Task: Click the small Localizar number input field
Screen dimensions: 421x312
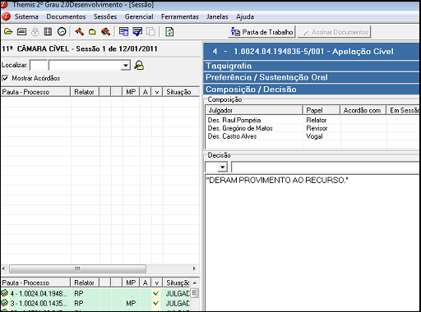Action: click(x=39, y=66)
